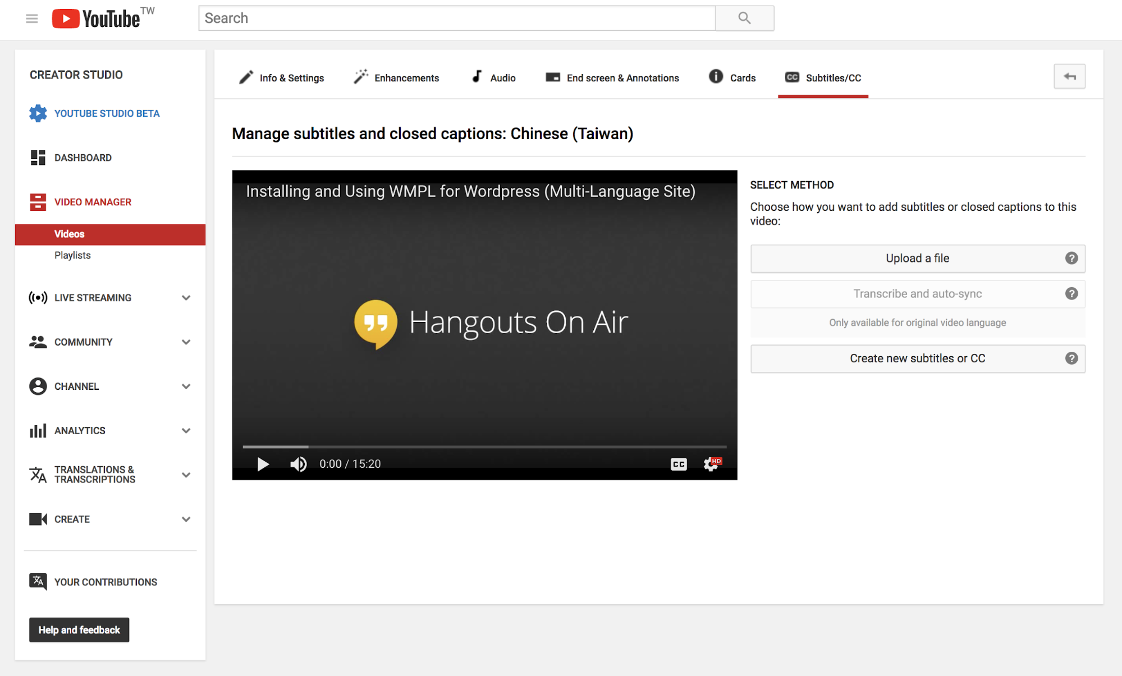Screen dimensions: 1122x676
Task: Click the back arrow button
Action: 1069,76
